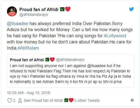This screenshot has height=108, width=140.
Task: Click @afridianalways handle in quoted tweet
Action: click(x=70, y=60)
